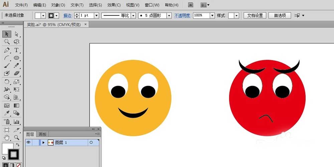Image resolution: width=334 pixels, height=167 pixels.
Task: Select the Column Graph tool
Action: click(x=16, y=122)
